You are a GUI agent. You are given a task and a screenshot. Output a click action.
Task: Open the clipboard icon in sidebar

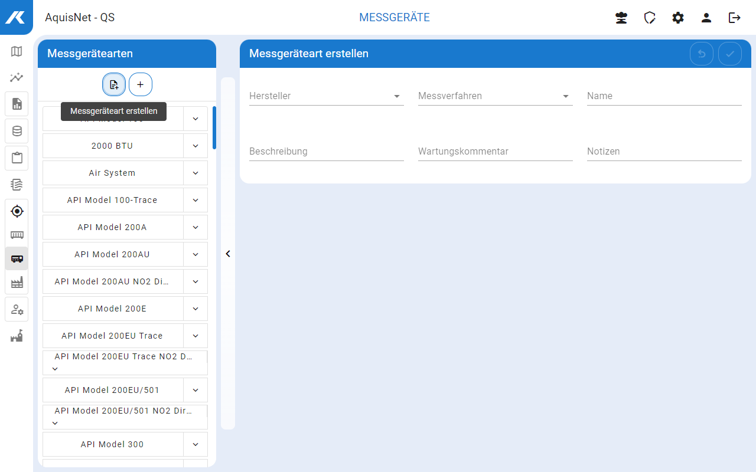[x=17, y=158]
